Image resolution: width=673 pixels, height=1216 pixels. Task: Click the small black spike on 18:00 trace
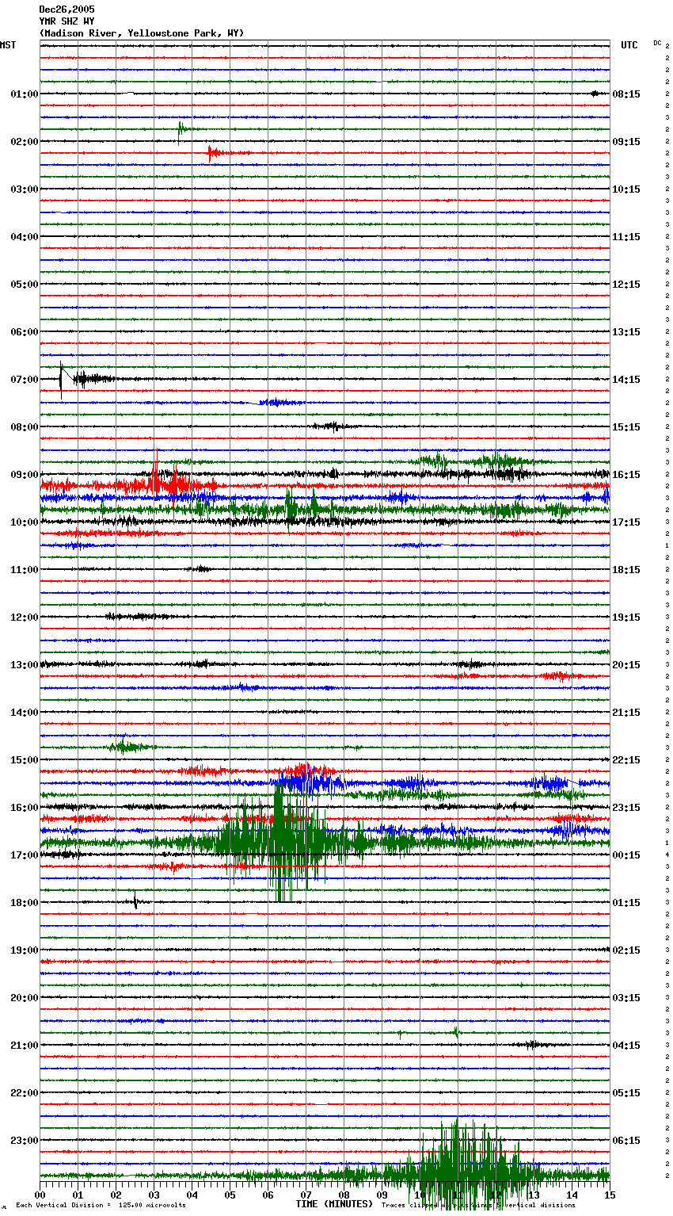pyautogui.click(x=135, y=901)
